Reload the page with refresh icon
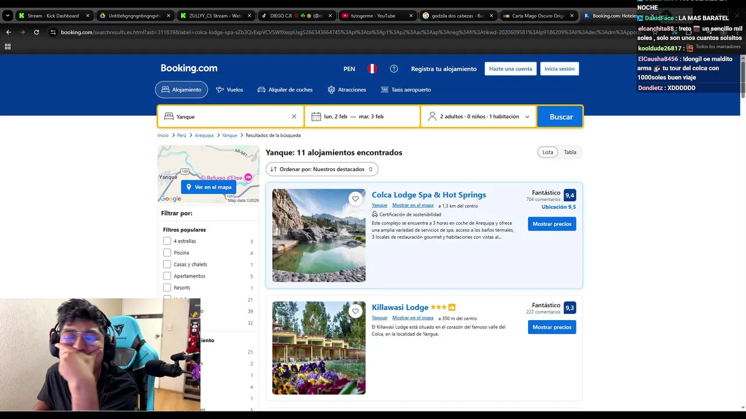This screenshot has height=419, width=746. coord(36,32)
